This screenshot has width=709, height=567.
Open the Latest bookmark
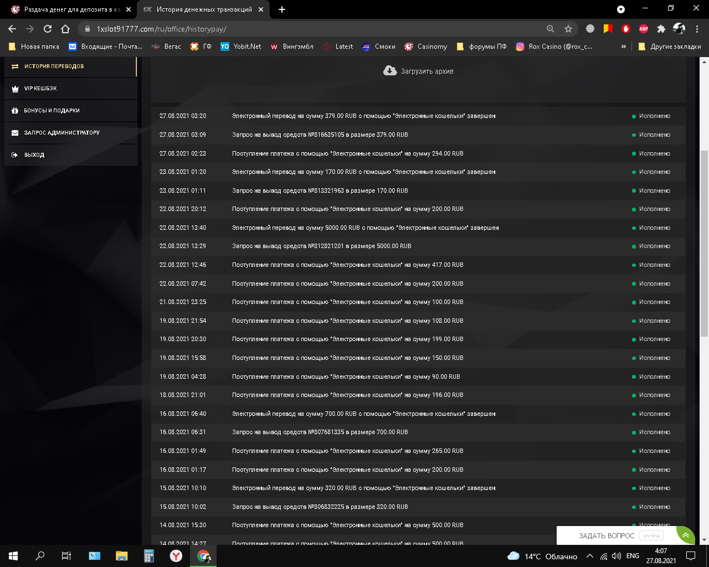[338, 47]
